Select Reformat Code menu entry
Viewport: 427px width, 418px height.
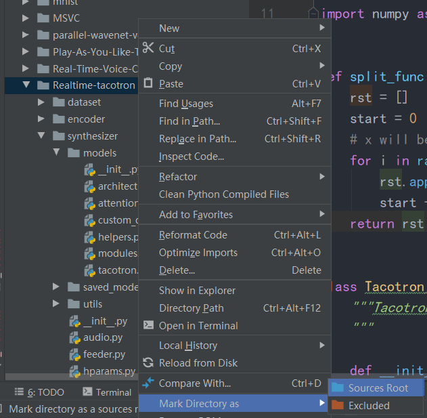pos(193,235)
